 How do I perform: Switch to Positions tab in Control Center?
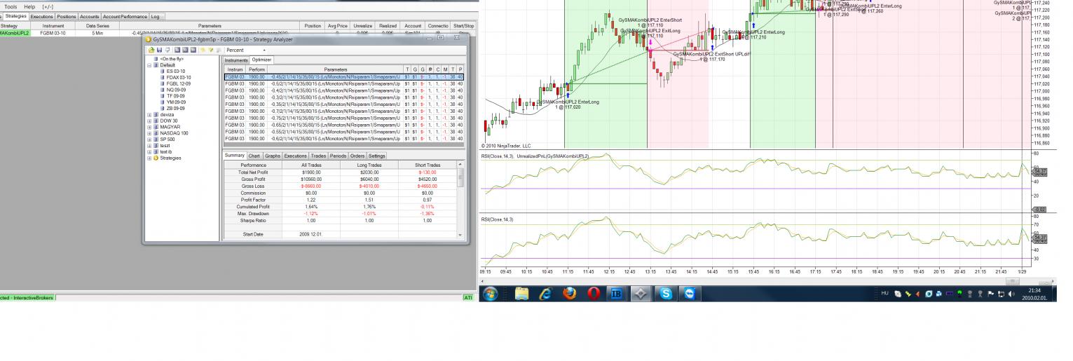[67, 16]
